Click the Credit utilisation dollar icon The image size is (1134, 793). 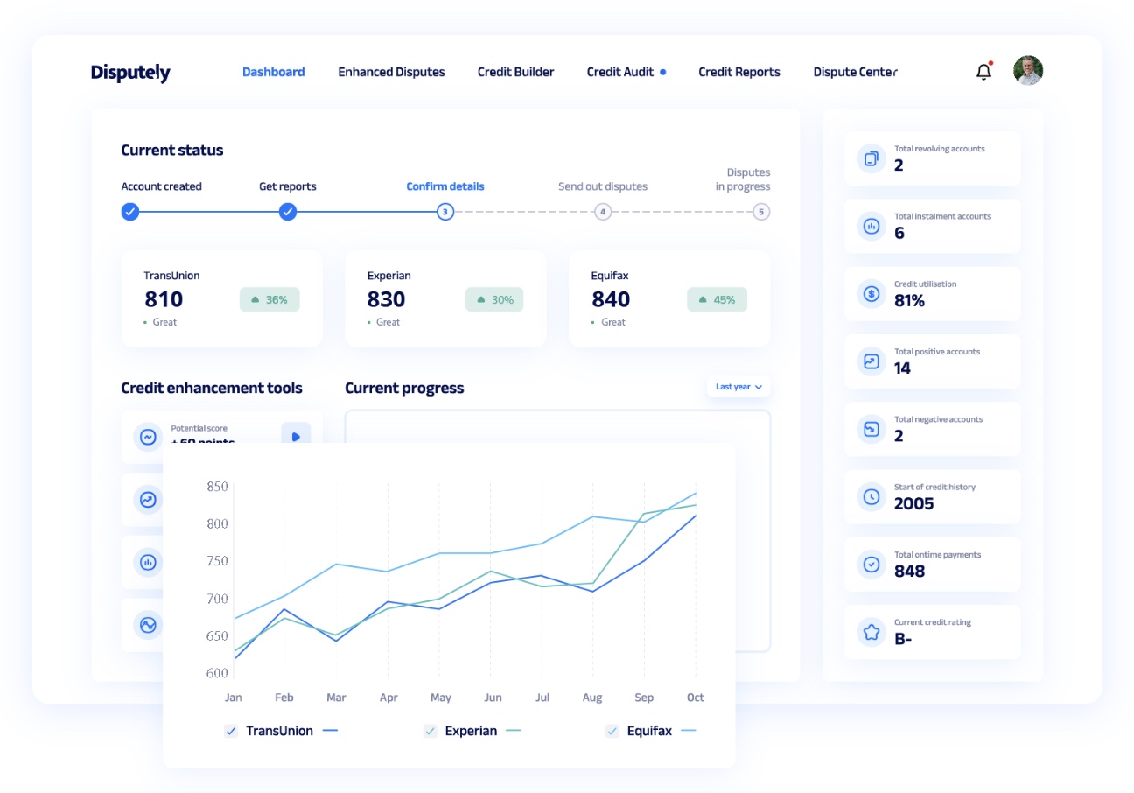click(871, 294)
